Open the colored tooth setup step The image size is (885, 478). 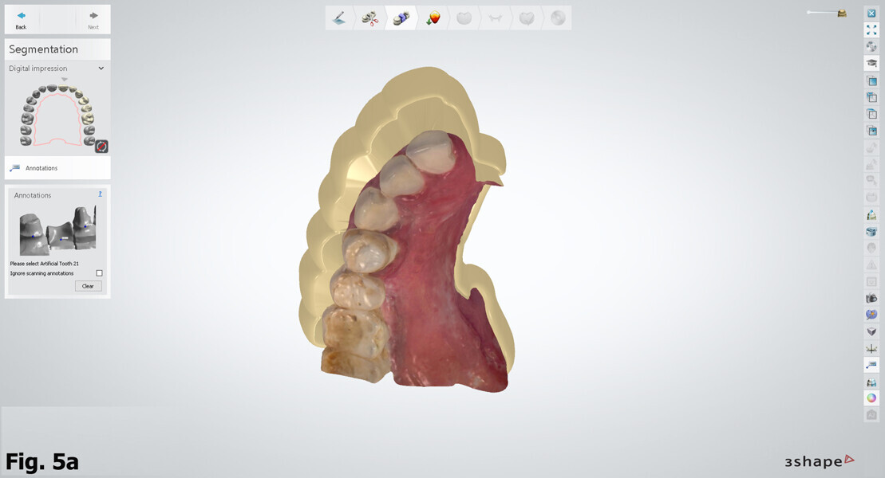[433, 18]
